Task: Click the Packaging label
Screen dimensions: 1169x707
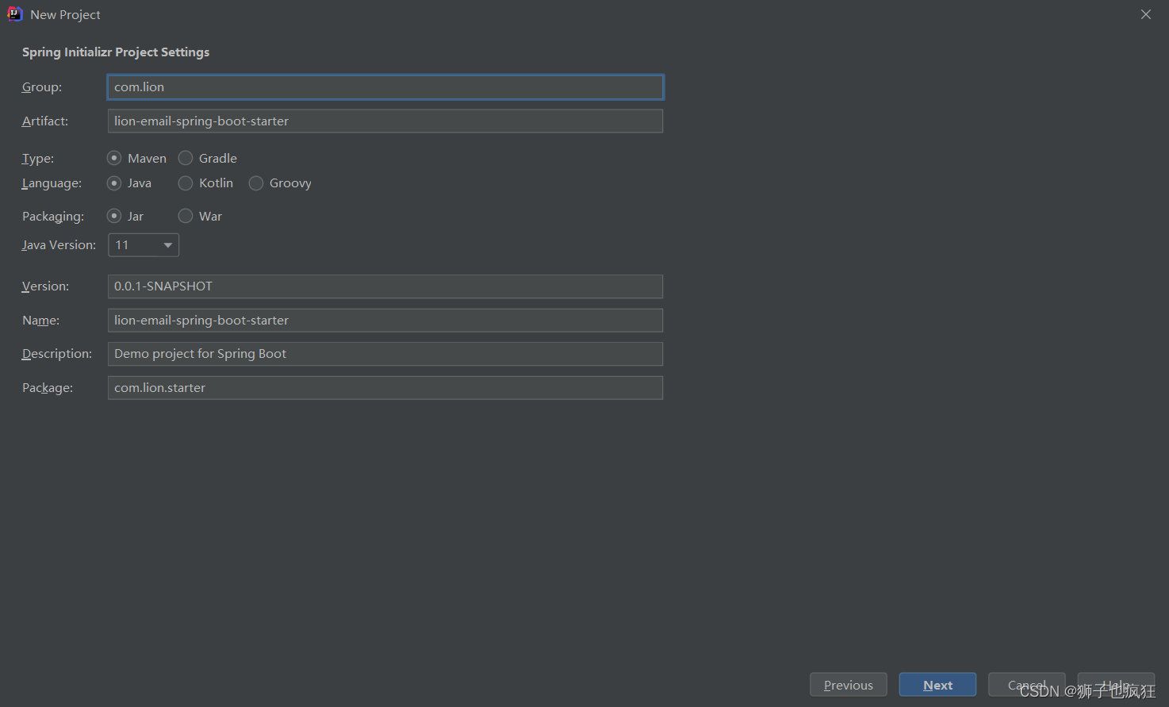Action: coord(53,217)
